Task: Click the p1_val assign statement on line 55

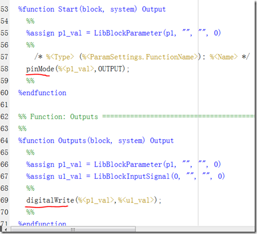Action: [x=123, y=33]
